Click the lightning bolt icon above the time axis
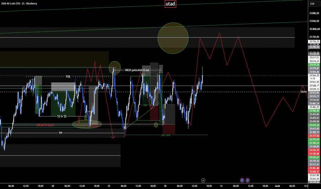This screenshot has height=189, width=321. pos(203,180)
